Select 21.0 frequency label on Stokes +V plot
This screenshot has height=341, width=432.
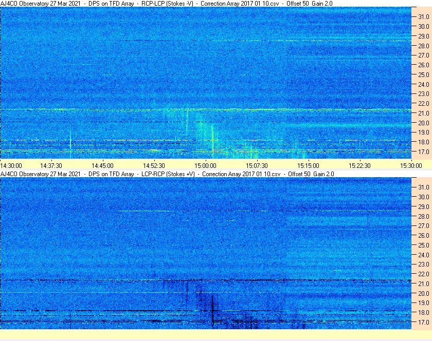coord(424,283)
